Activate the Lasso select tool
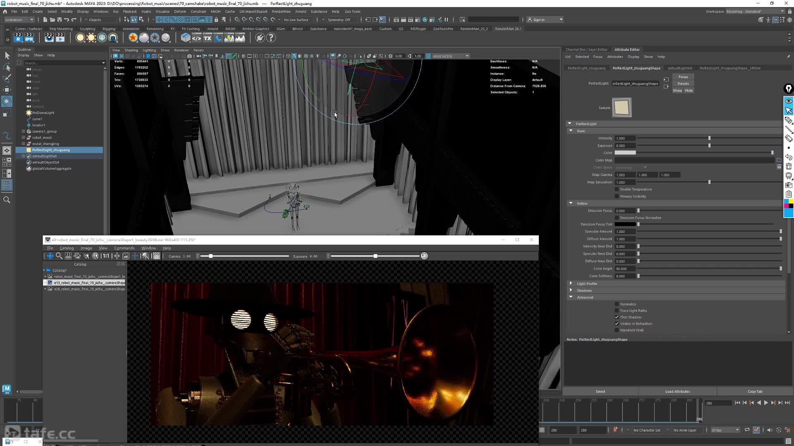This screenshot has width=794, height=446. click(7, 67)
